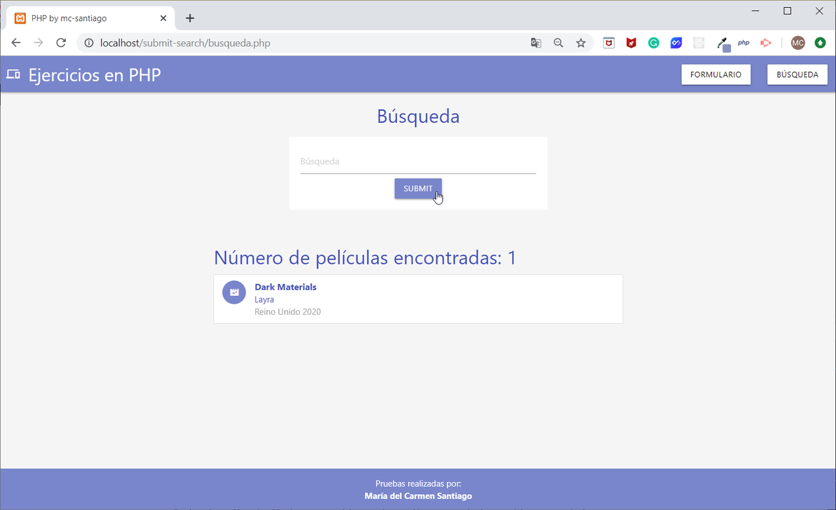Click the PHP extension icon in the toolbar
The height and width of the screenshot is (510, 836).
pos(744,42)
